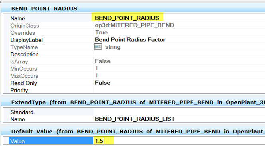
Task: Click the Name property label row
Action: (51, 18)
